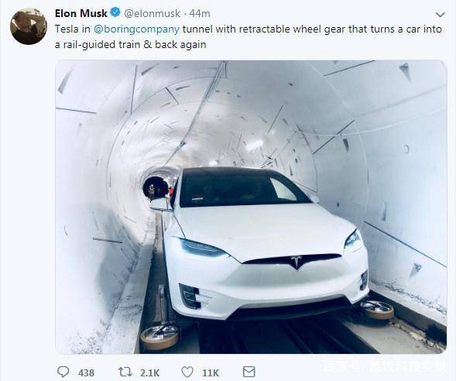Open the Tesla tunnel photo
Viewport: 456px width, 381px height.
(251, 207)
